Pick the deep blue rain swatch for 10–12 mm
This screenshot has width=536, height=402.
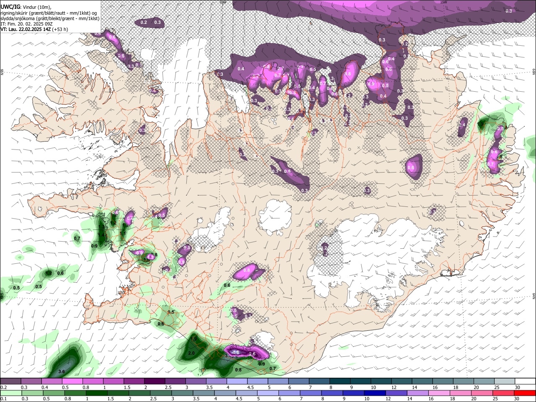[375, 393]
